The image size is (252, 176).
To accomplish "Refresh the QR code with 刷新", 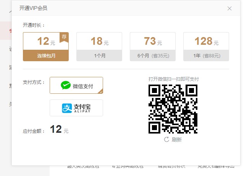I will pyautogui.click(x=173, y=140).
